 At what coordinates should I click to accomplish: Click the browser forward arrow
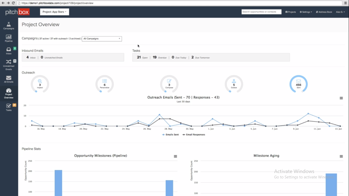pos(8,3)
